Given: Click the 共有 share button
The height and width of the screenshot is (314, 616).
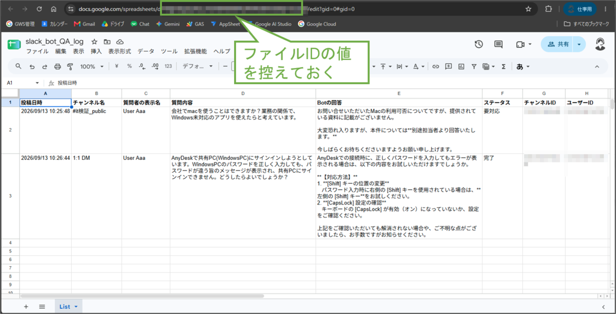Looking at the screenshot, I should [x=558, y=45].
